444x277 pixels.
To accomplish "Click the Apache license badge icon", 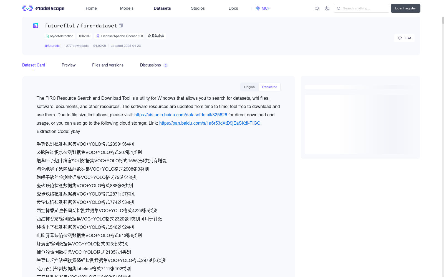I will pyautogui.click(x=98, y=36).
